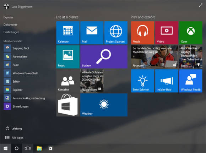The image size is (206, 153).
Task: Launch Windows PowerShell
Action: tap(21, 73)
